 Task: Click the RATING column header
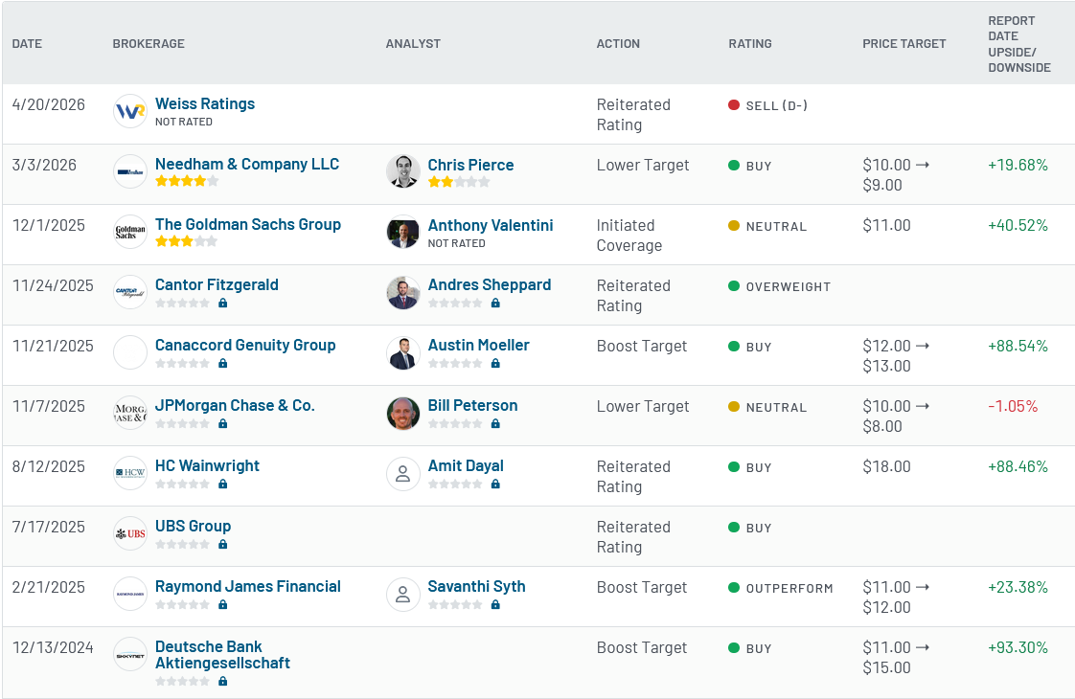point(750,44)
